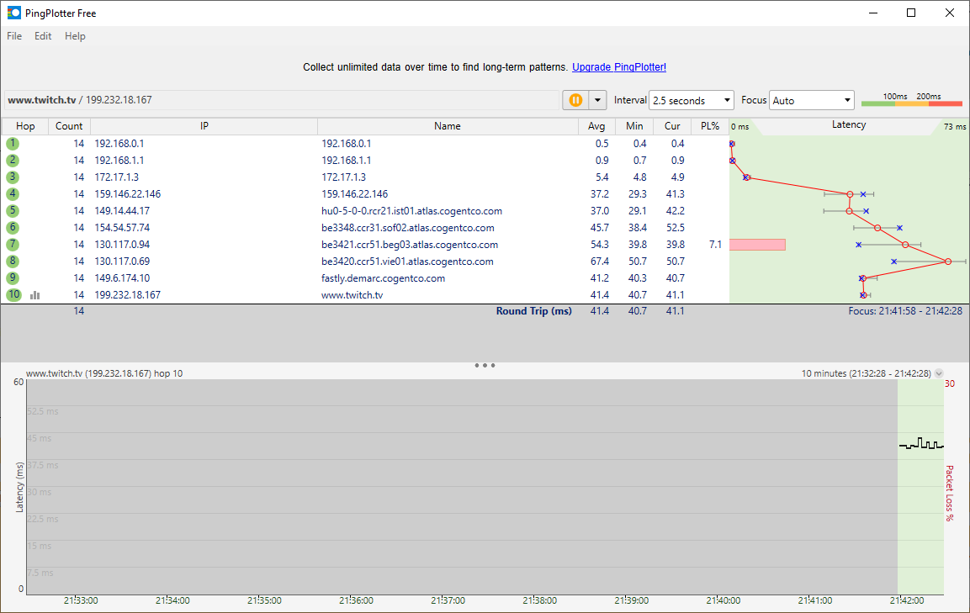Click the hop 1 green circle icon

pos(13,144)
